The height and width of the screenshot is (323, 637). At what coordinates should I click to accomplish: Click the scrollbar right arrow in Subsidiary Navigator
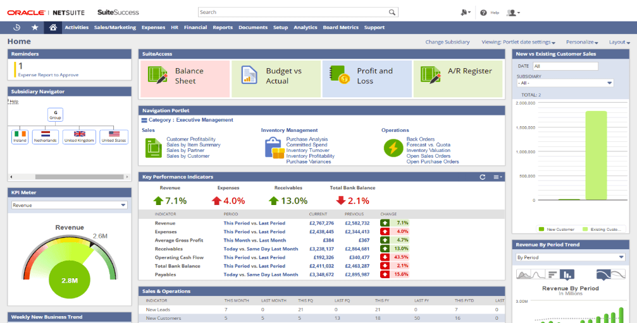tap(127, 177)
